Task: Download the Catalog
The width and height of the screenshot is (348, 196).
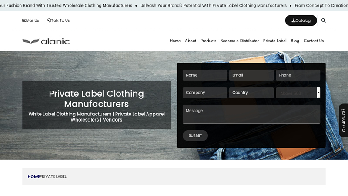Action: click(x=301, y=20)
